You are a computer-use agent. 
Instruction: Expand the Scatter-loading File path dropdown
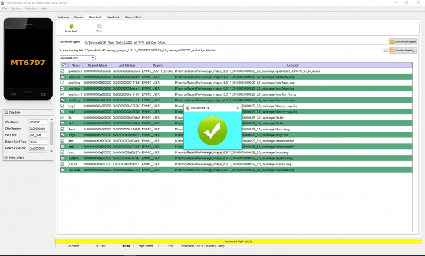pyautogui.click(x=385, y=50)
